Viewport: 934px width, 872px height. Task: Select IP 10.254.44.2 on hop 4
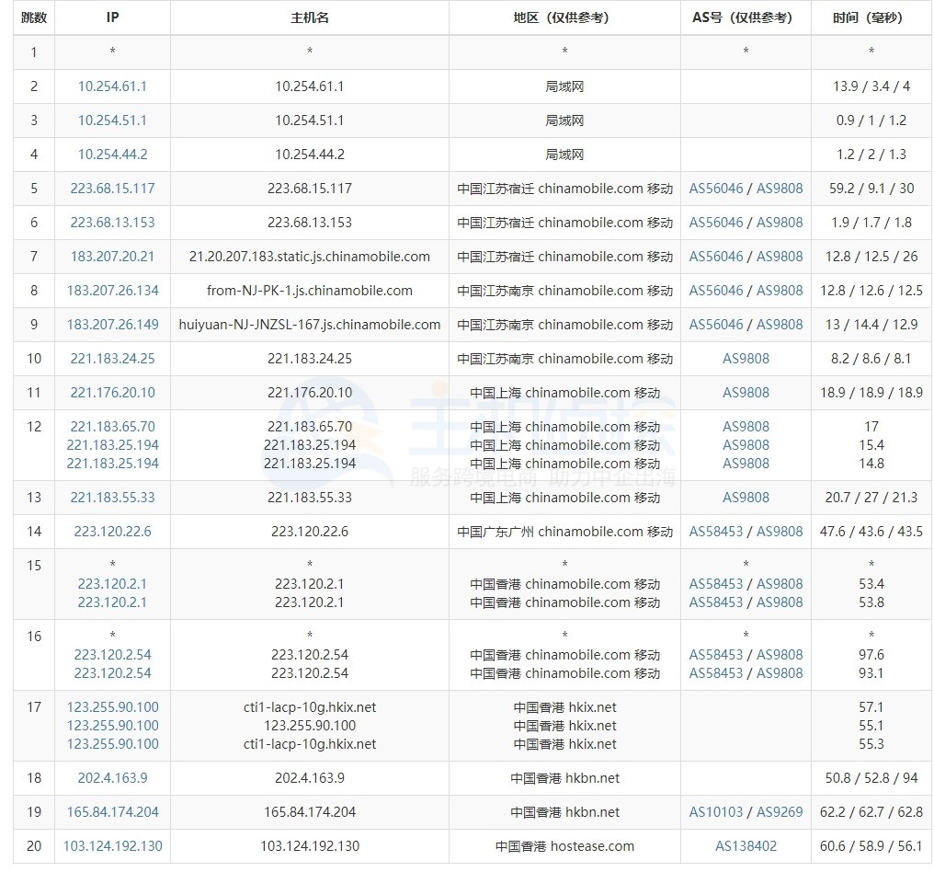pos(112,155)
